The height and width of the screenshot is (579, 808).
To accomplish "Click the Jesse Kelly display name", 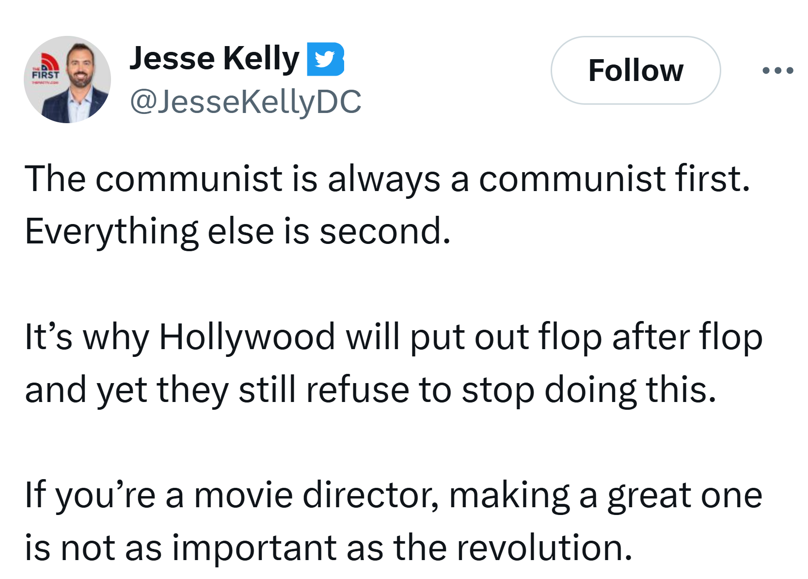I will click(215, 58).
